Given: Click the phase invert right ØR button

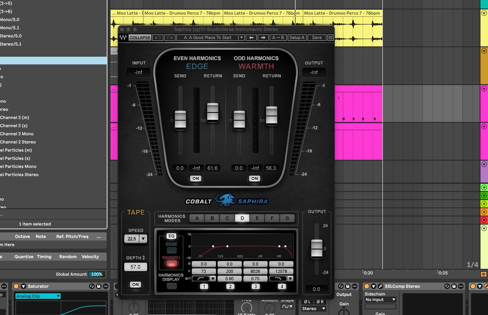Looking at the screenshot, I should (x=320, y=302).
